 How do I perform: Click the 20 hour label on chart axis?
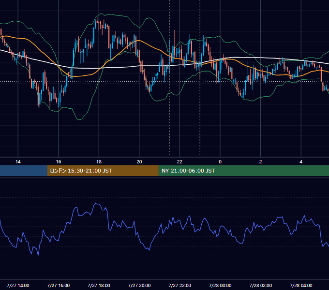tap(139, 162)
